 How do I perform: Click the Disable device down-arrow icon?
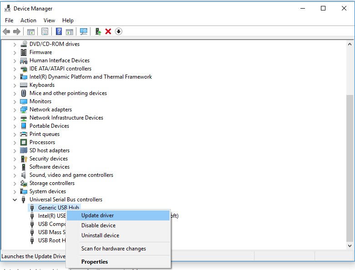(118, 31)
